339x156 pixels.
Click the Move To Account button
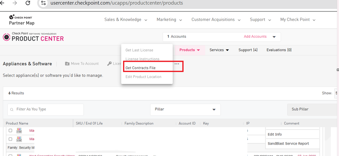(82, 64)
